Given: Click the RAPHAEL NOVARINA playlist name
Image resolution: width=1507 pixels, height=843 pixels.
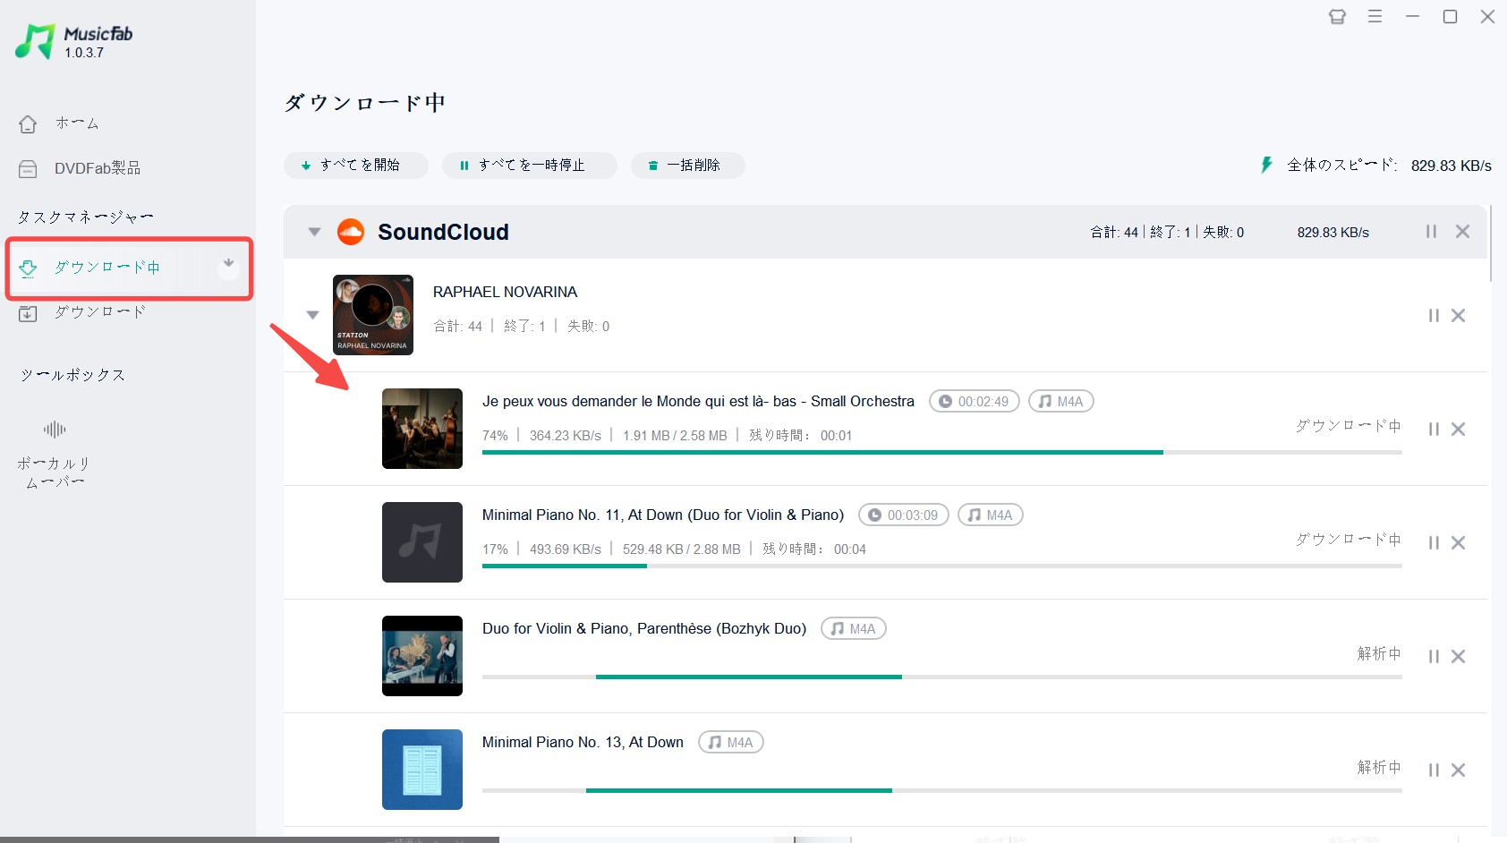Looking at the screenshot, I should 505,293.
